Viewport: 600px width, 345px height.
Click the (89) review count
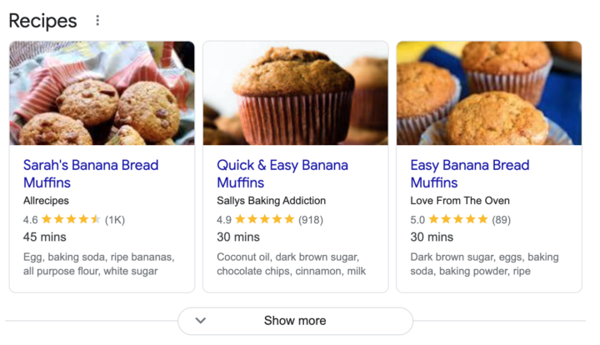click(502, 219)
